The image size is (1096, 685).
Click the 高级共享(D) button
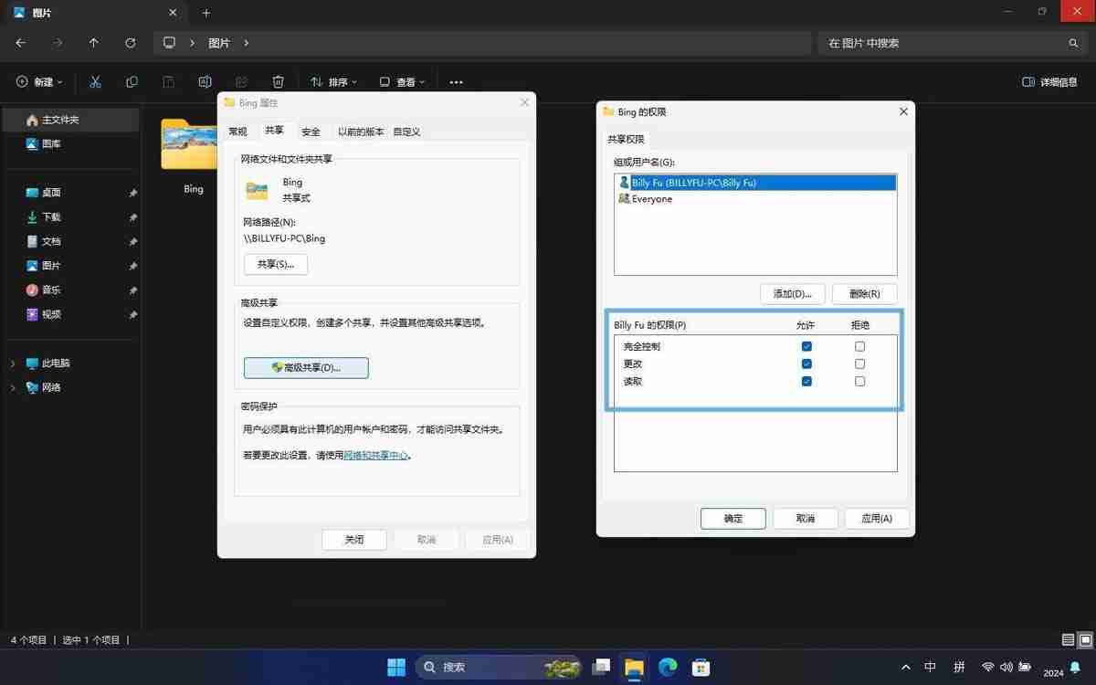[x=305, y=367]
